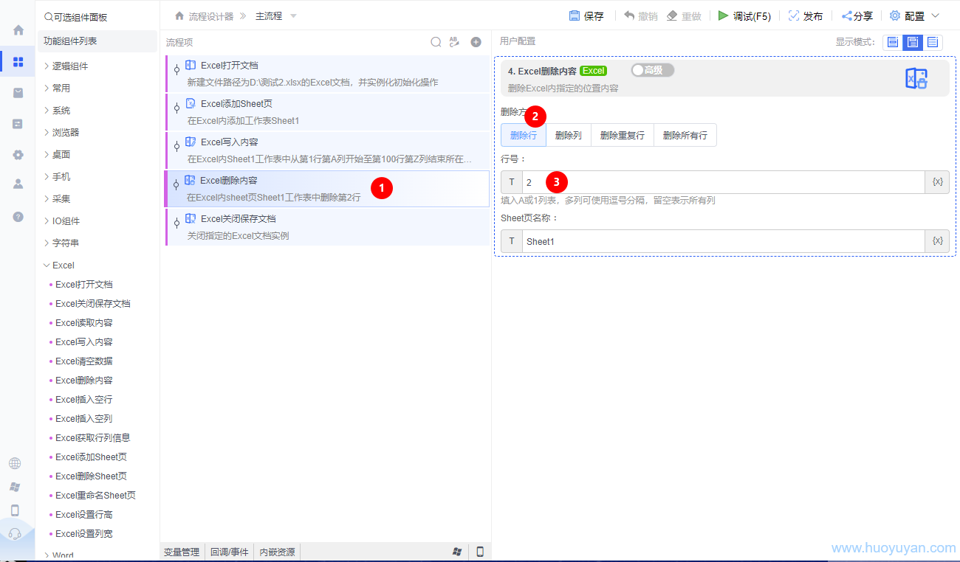Screen dimensions: 960x562
Task: Select the 删除列 delete-column option
Action: (568, 135)
